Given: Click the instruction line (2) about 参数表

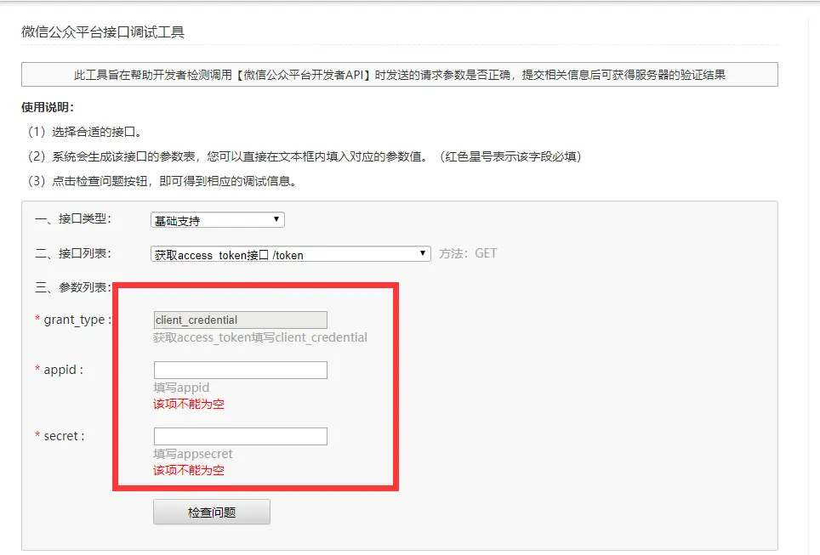Looking at the screenshot, I should click(304, 156).
